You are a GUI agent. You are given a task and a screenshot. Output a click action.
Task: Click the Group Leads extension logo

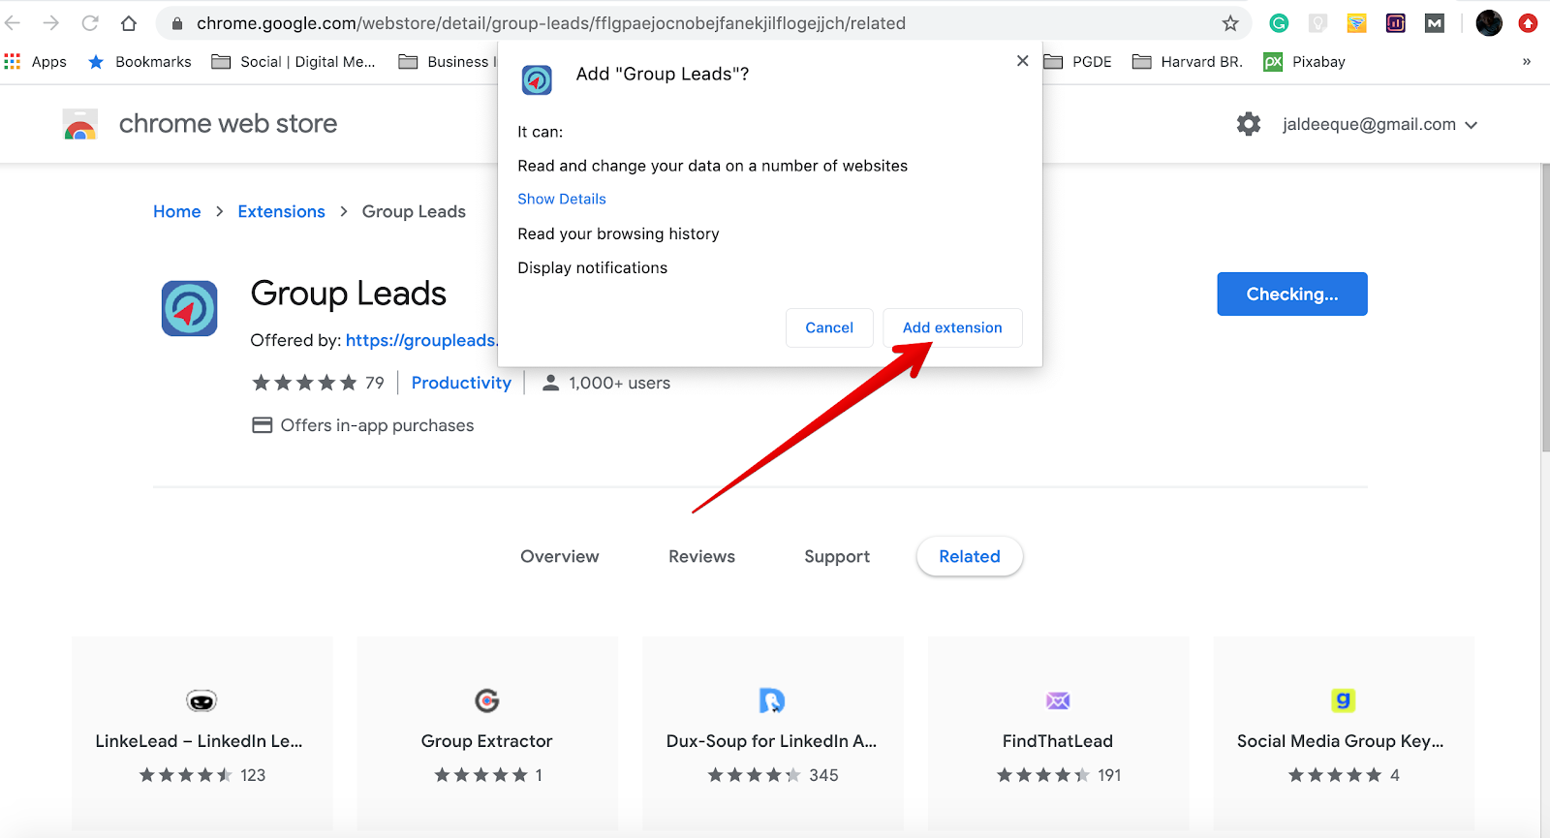click(x=189, y=309)
